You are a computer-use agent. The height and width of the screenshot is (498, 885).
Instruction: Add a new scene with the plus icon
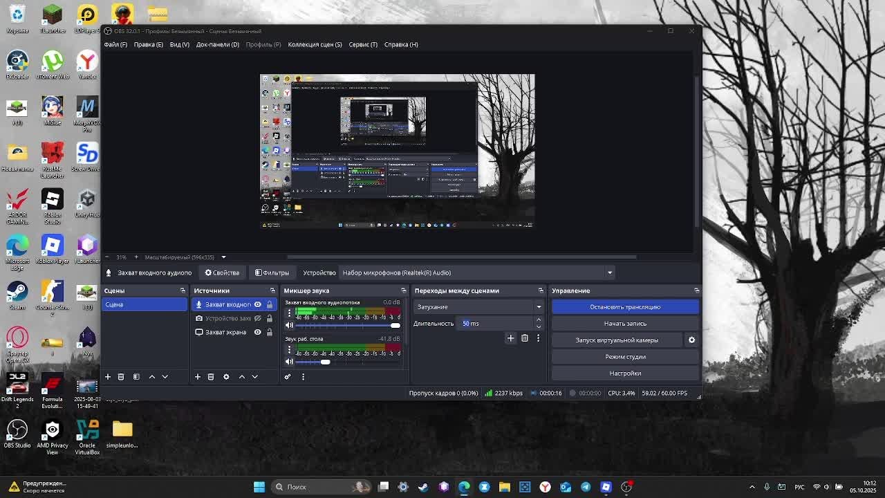(108, 377)
